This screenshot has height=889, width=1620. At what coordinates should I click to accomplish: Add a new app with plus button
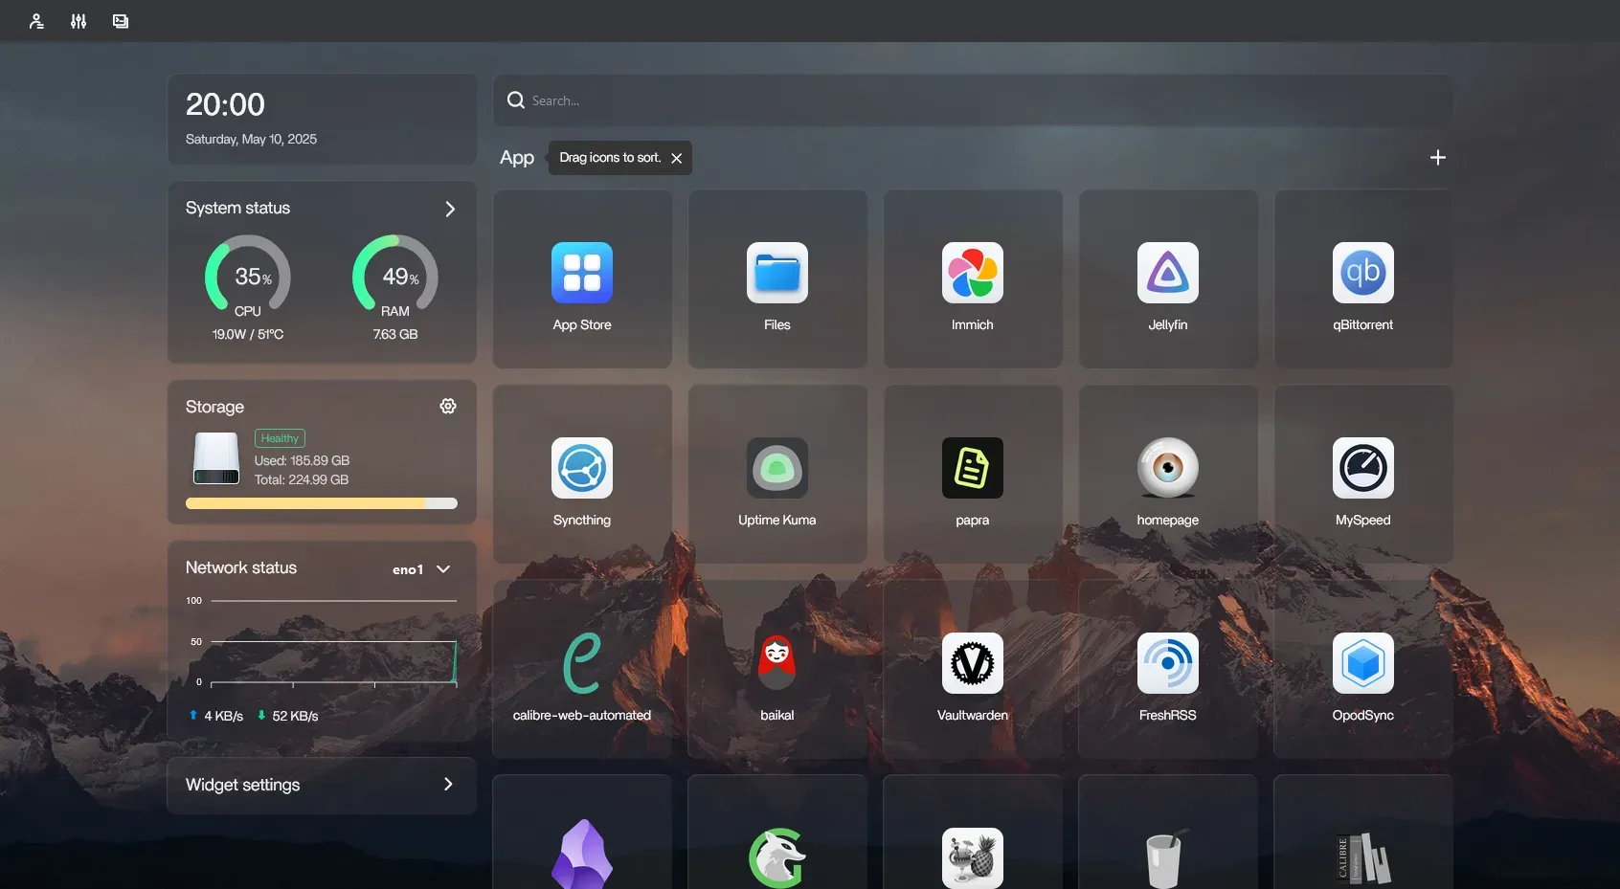pyautogui.click(x=1437, y=158)
